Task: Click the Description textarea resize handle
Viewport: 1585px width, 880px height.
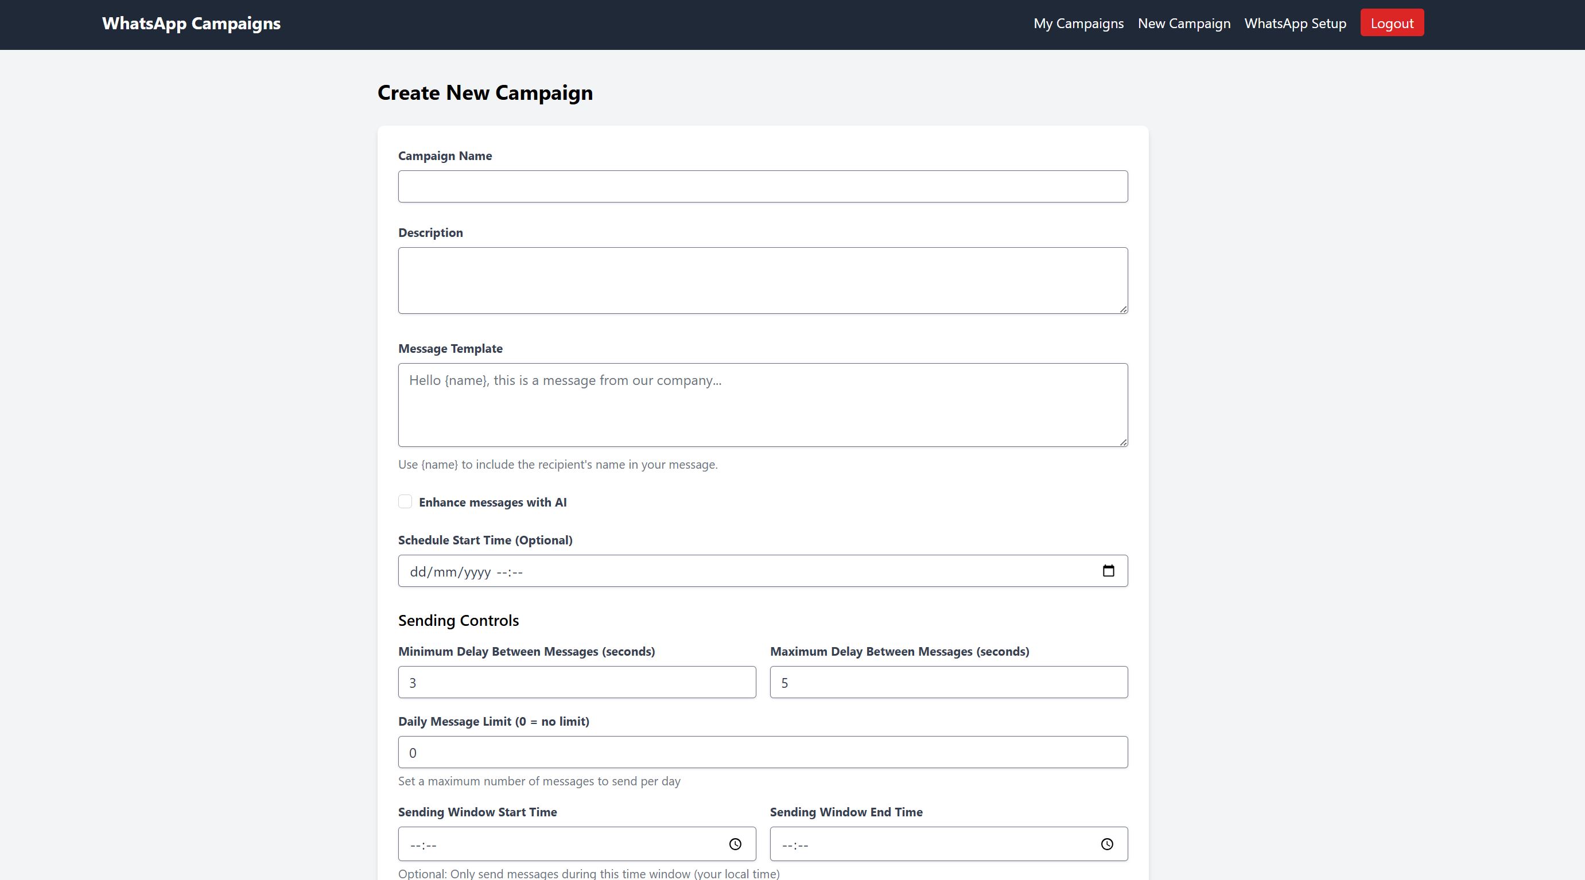Action: pos(1123,309)
